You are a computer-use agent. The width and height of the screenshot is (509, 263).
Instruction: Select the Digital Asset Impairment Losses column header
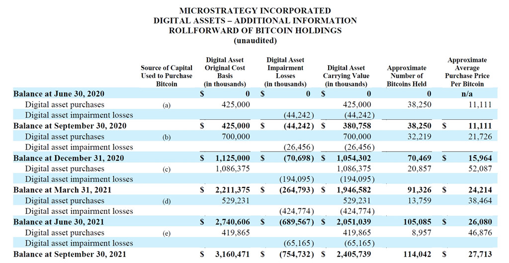[x=285, y=72]
